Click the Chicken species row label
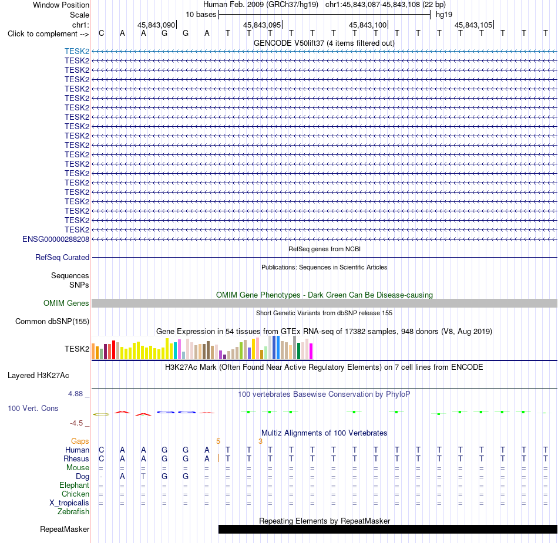 coord(75,494)
